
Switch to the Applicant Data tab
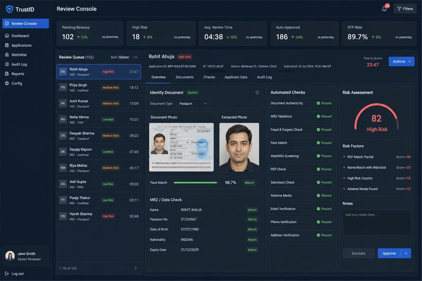click(x=236, y=77)
